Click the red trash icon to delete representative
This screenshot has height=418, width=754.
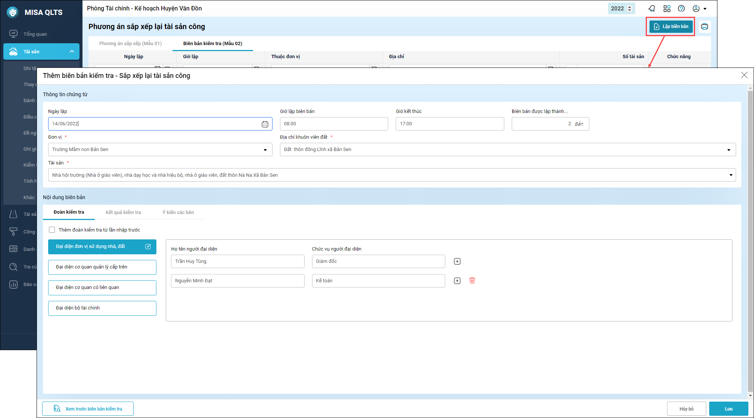point(472,281)
